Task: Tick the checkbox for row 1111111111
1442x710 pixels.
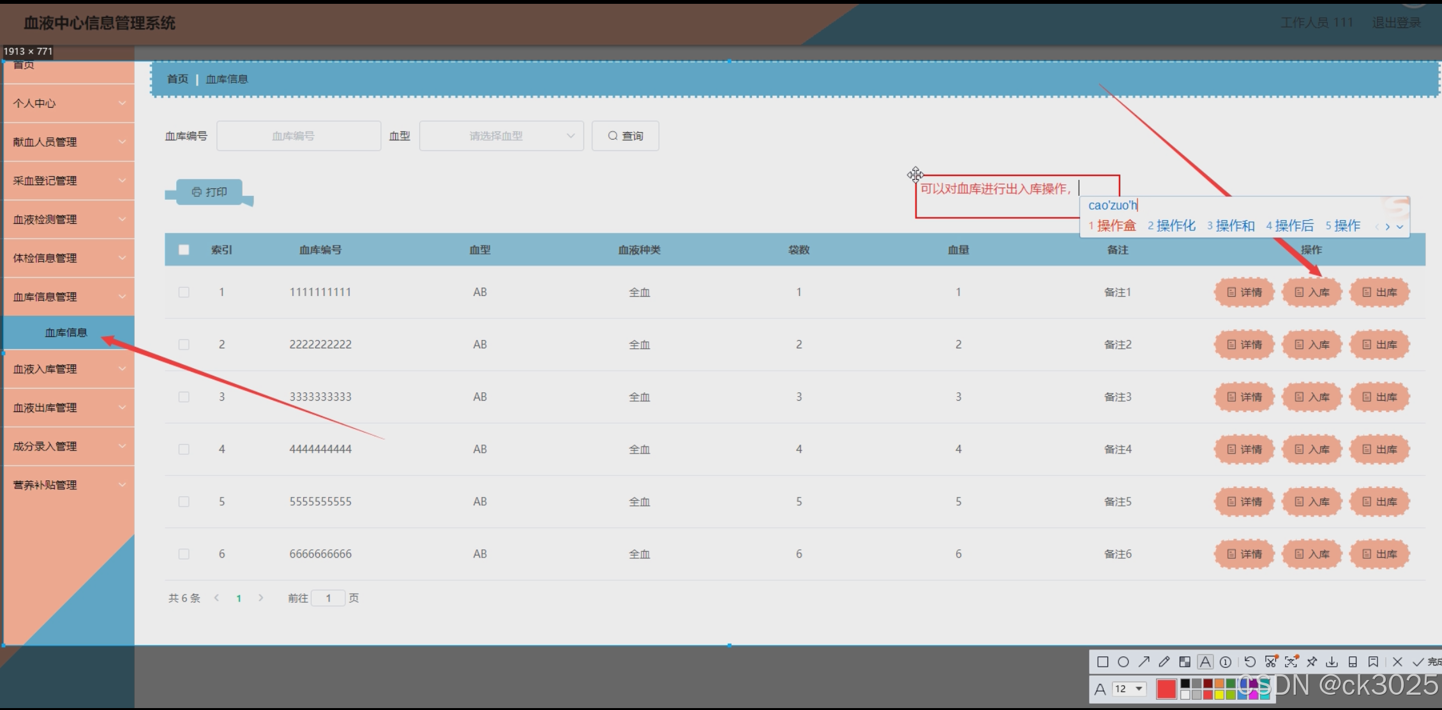Action: pyautogui.click(x=184, y=292)
